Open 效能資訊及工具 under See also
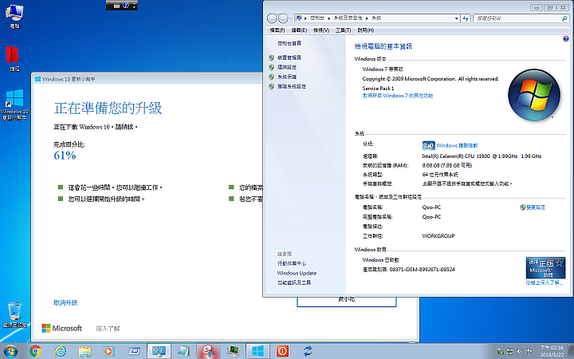 (x=294, y=282)
